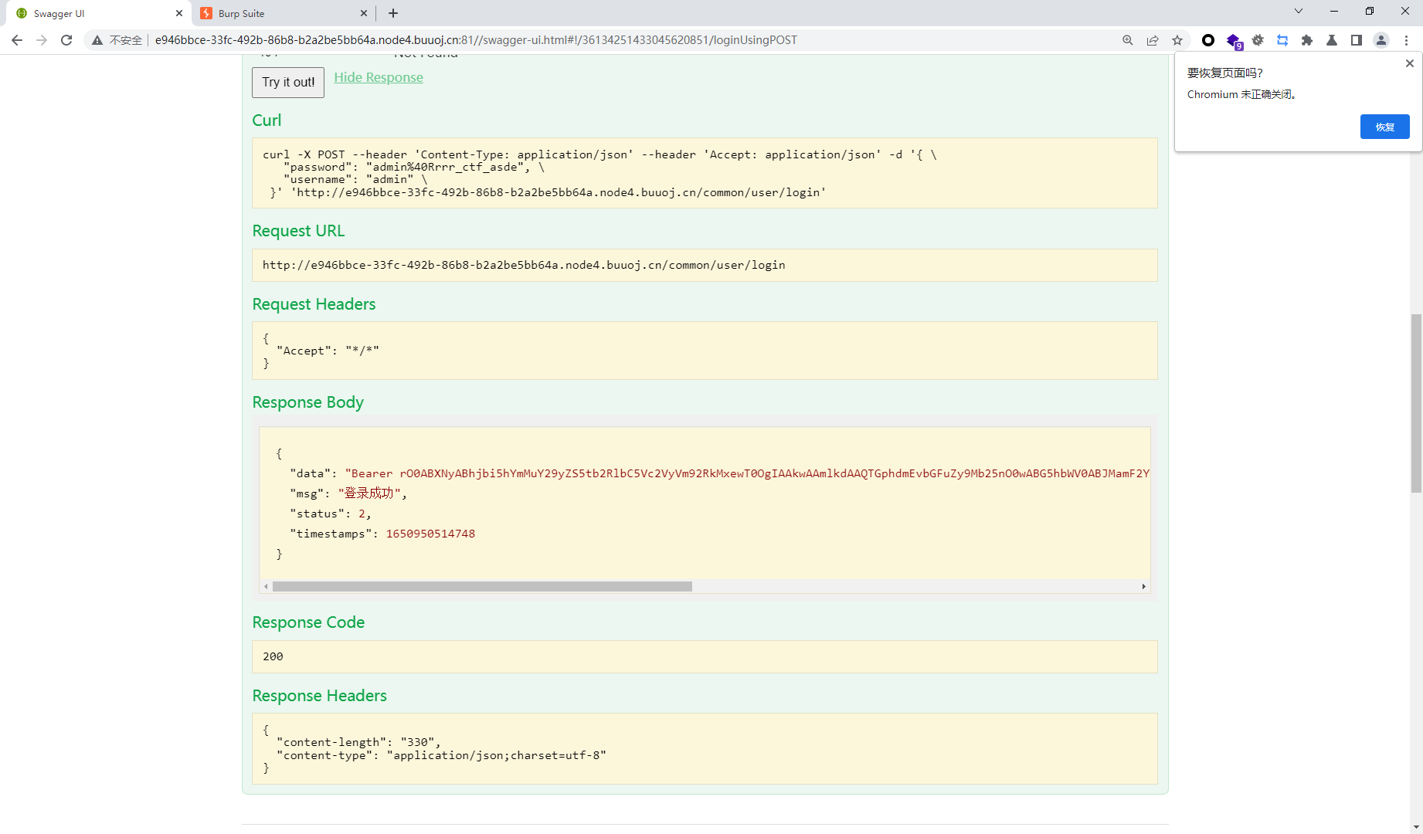Dismiss the restore pages popup
The height and width of the screenshot is (834, 1423).
(x=1410, y=63)
